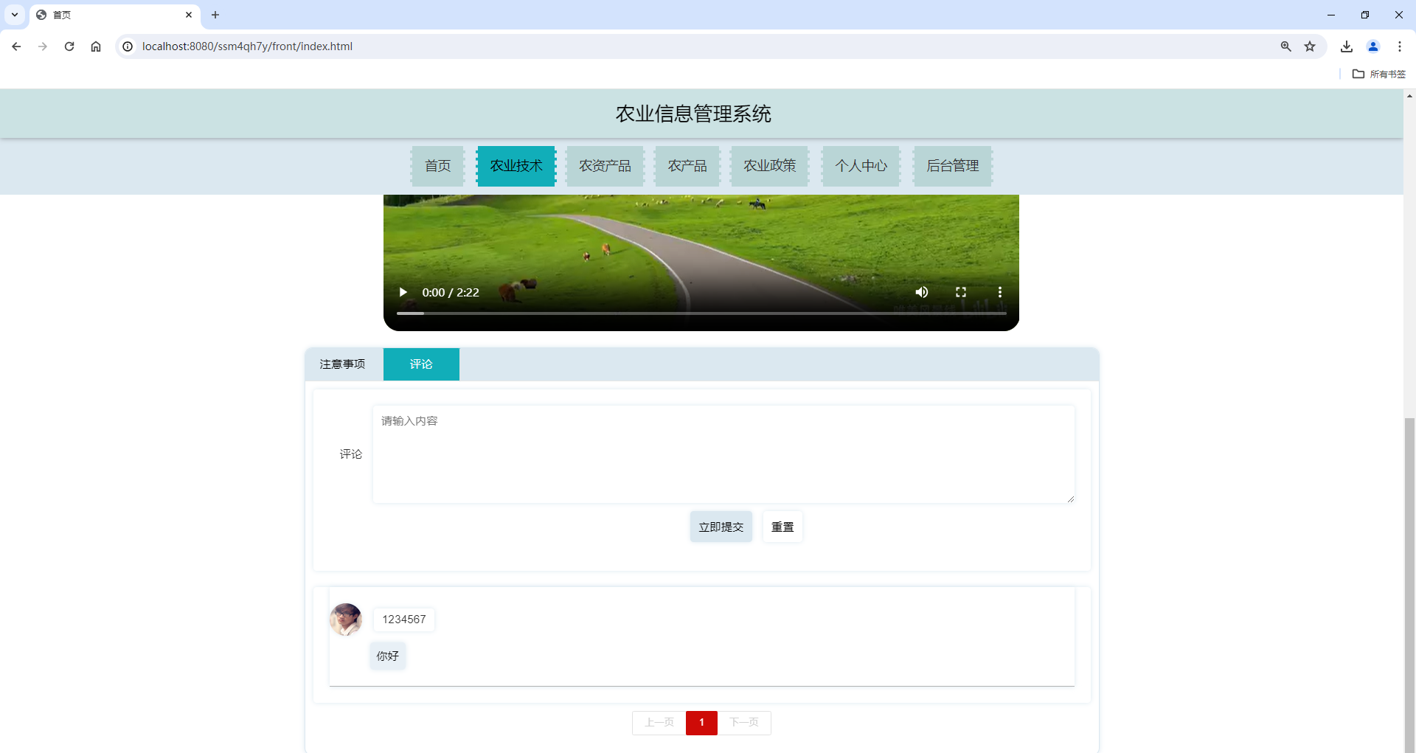Enter fullscreen mode on the video
Viewport: 1416px width, 753px height.
(x=961, y=292)
